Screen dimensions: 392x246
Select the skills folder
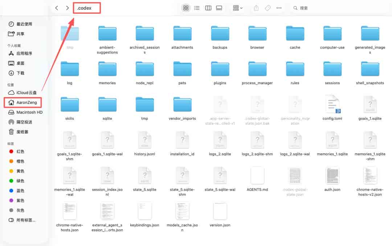[70, 108]
